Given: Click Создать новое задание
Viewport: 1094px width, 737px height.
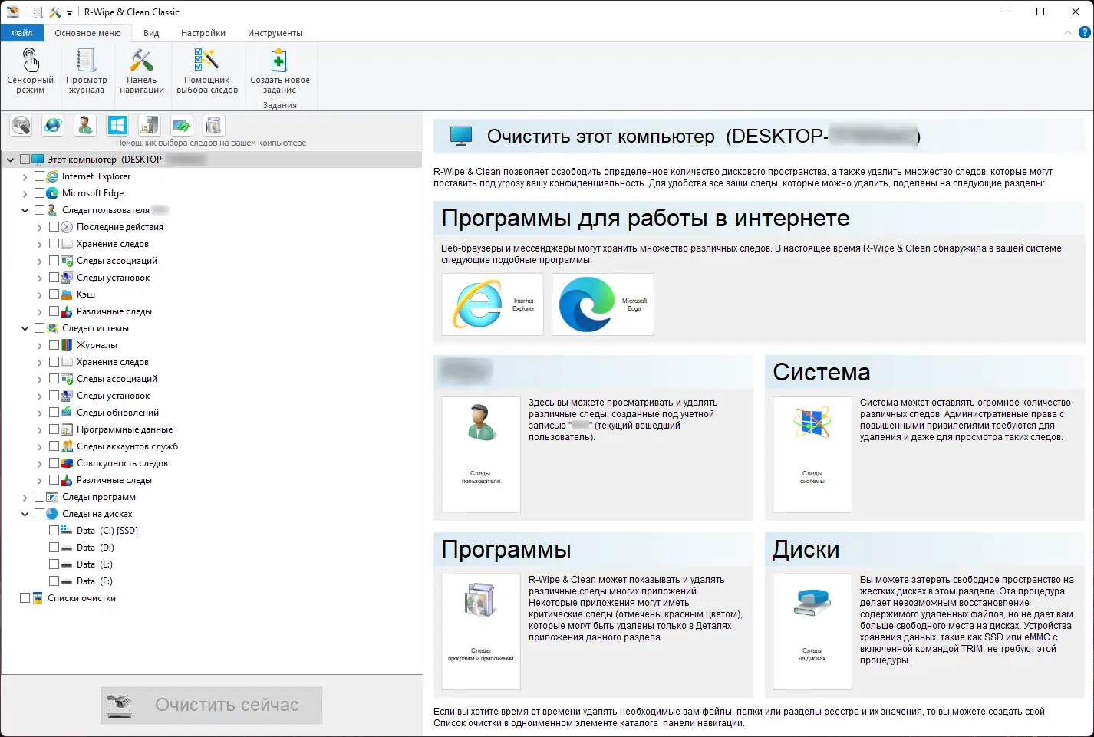Looking at the screenshot, I should click(278, 71).
